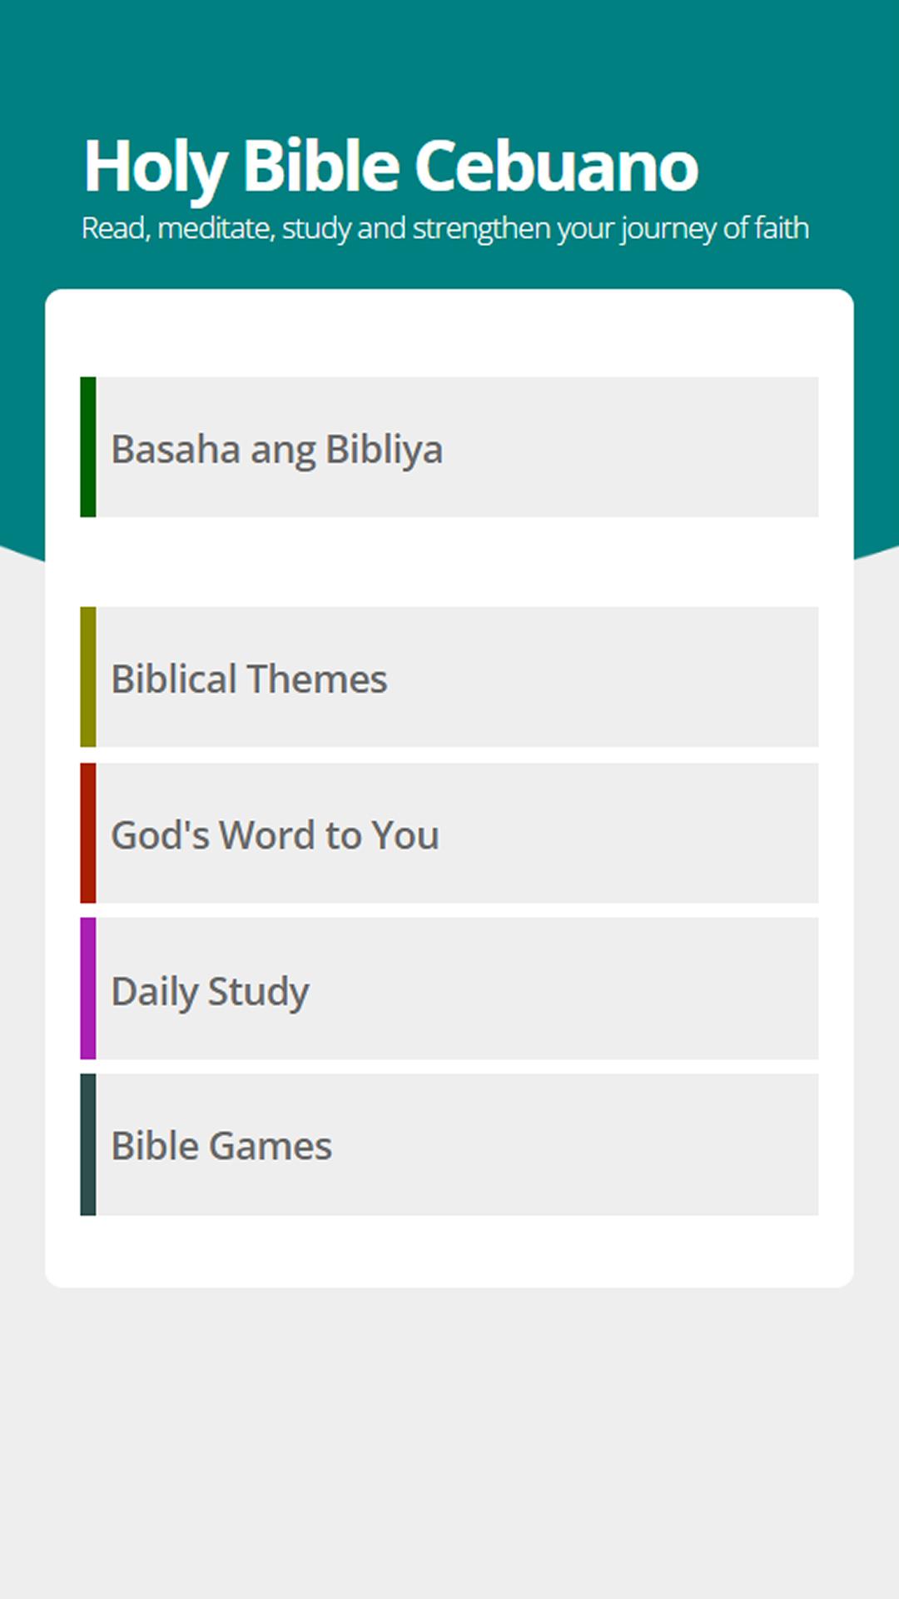Click the empty grey area below the menu card

click(x=449, y=1441)
